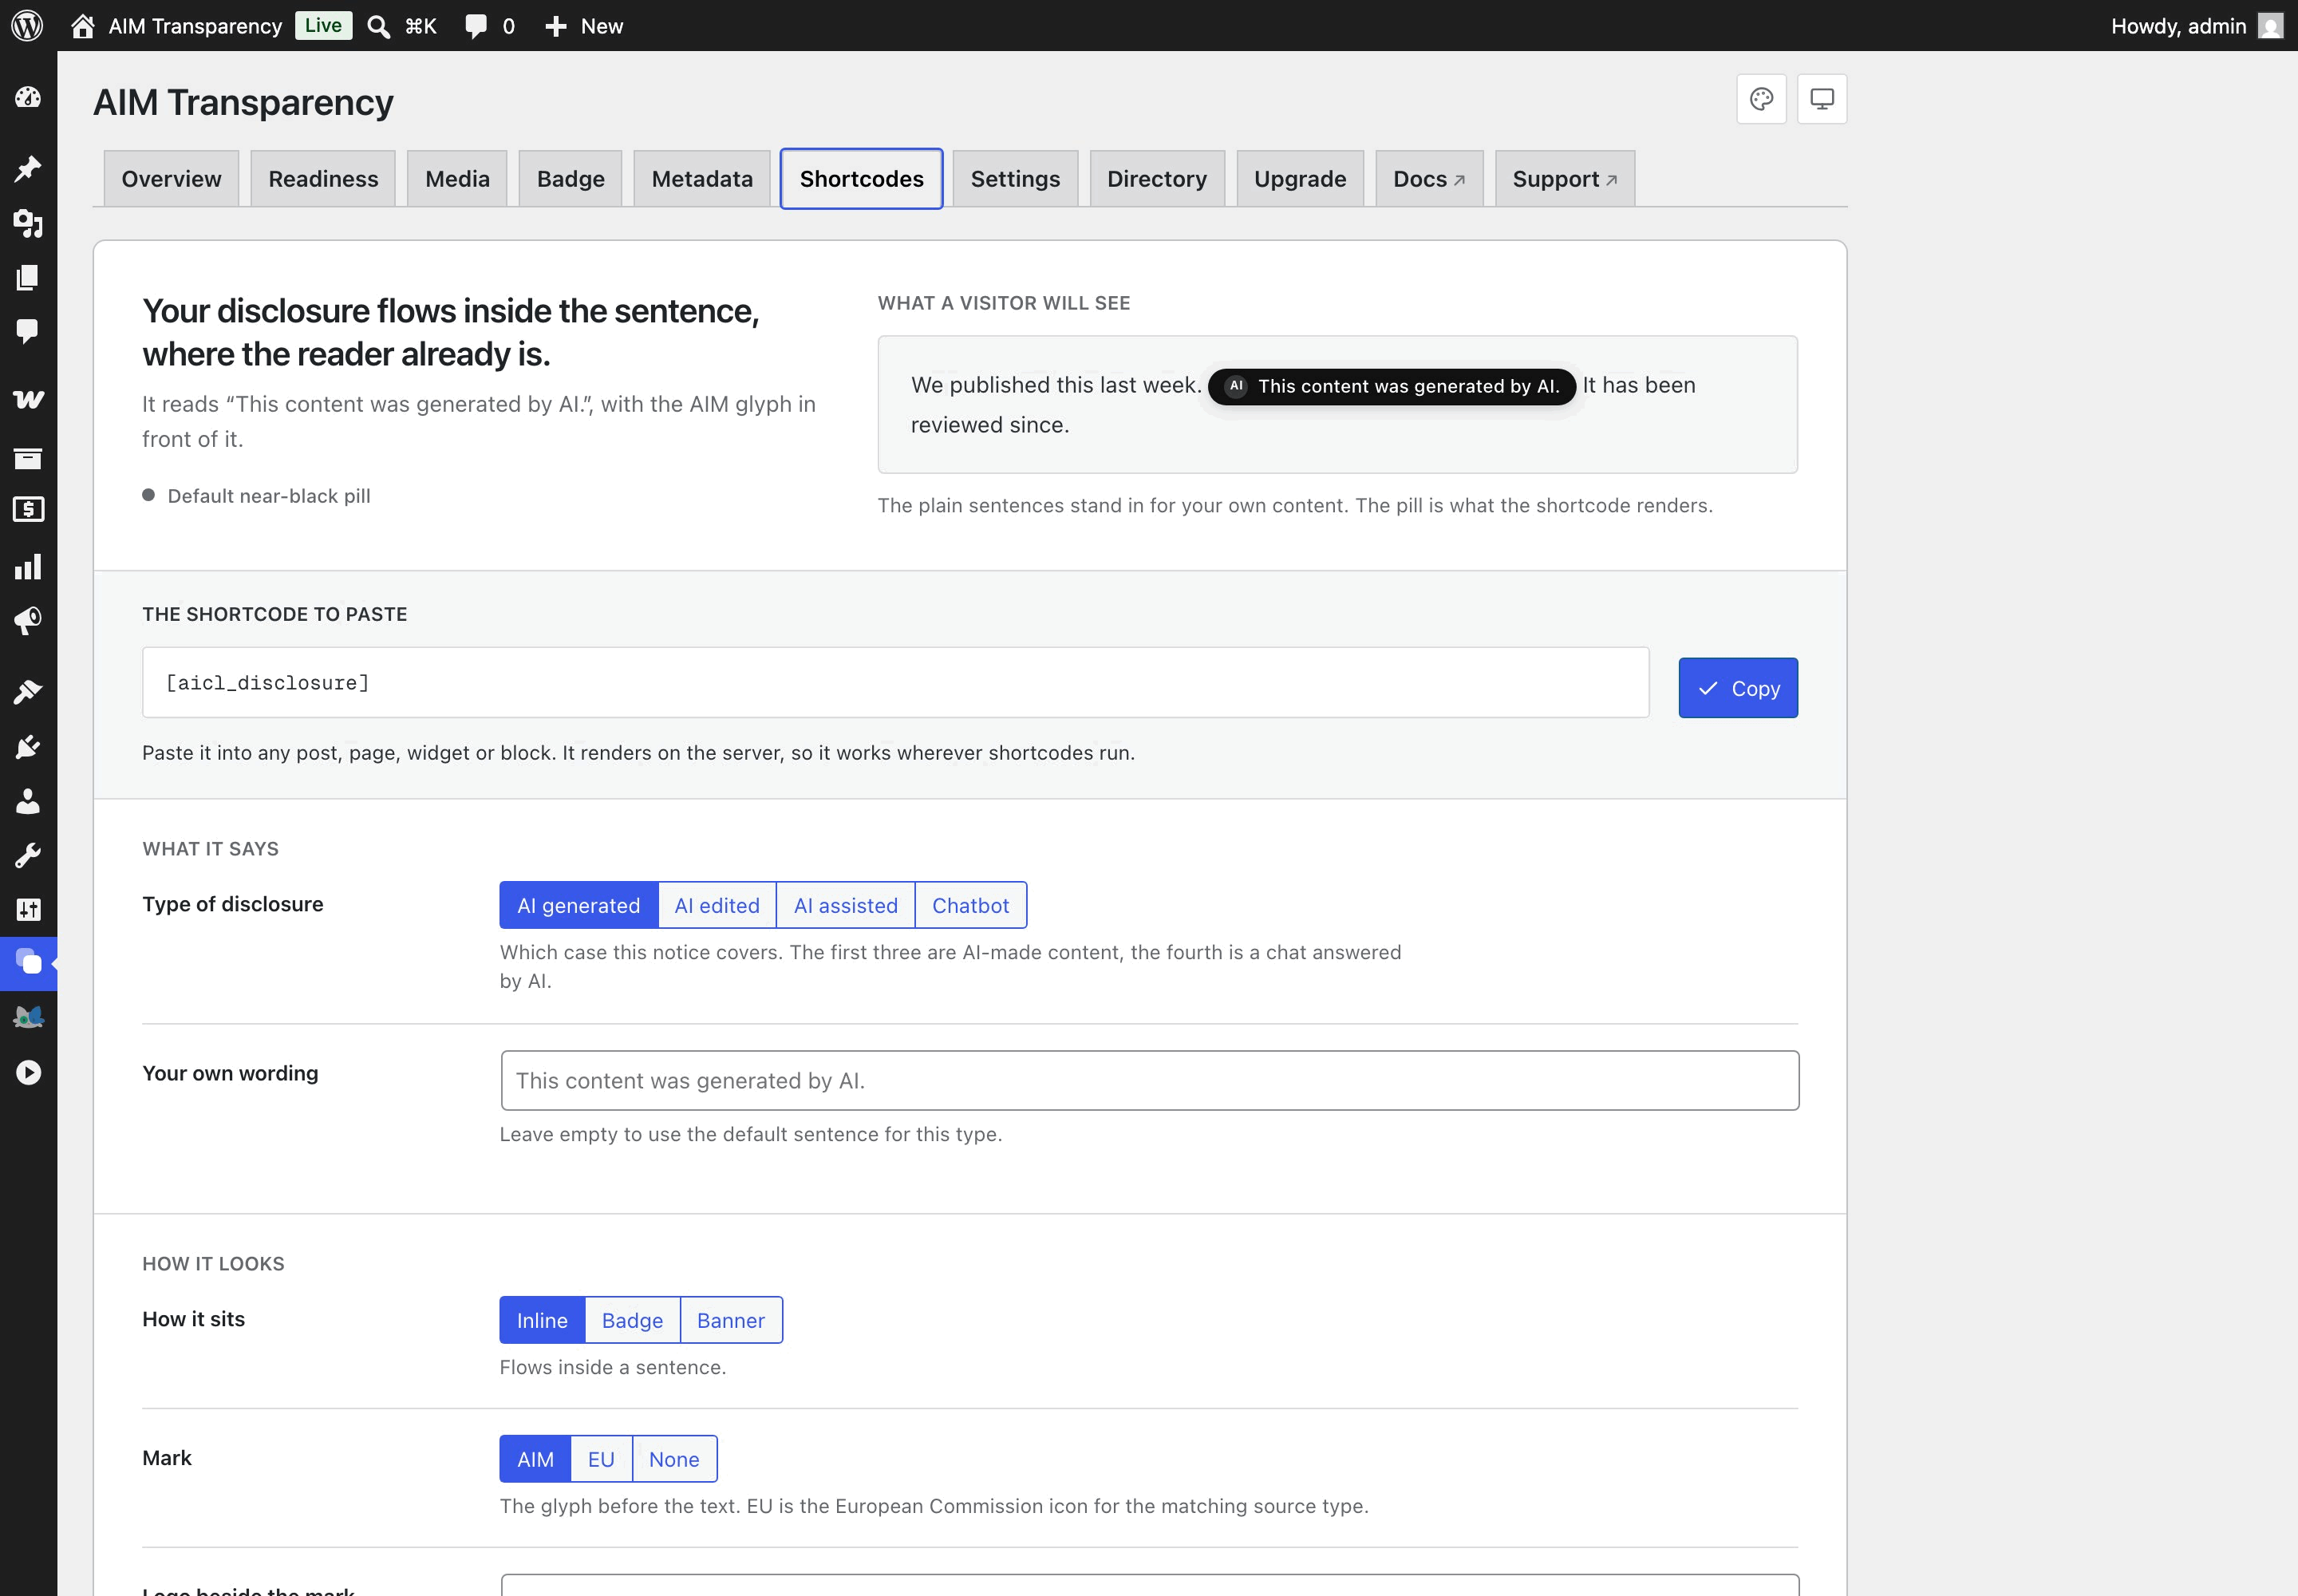The width and height of the screenshot is (2298, 1596).
Task: Click the Live status badge
Action: pos(323,25)
